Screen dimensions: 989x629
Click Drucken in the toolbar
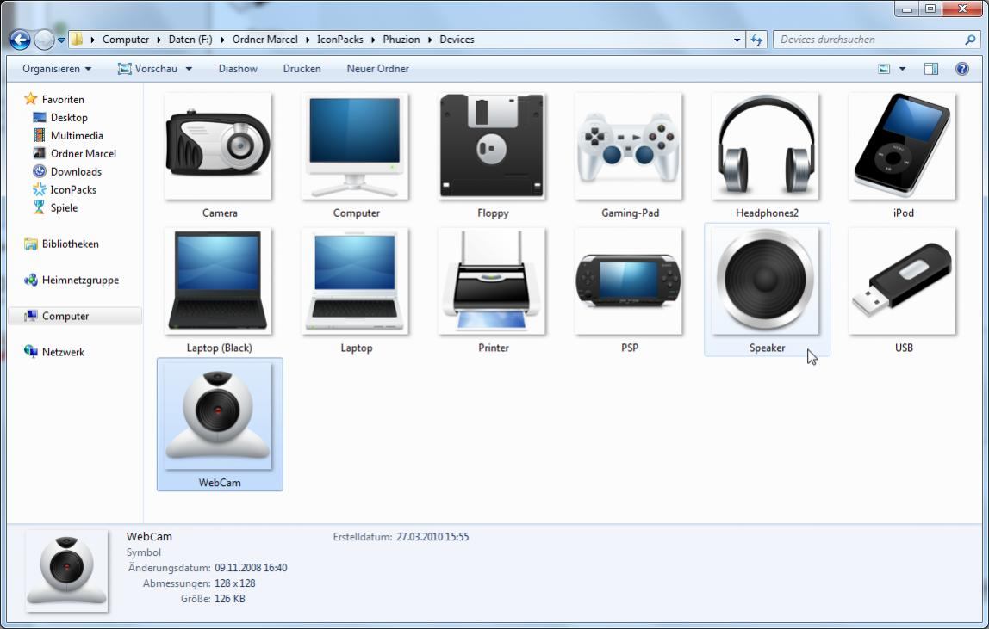click(x=302, y=69)
